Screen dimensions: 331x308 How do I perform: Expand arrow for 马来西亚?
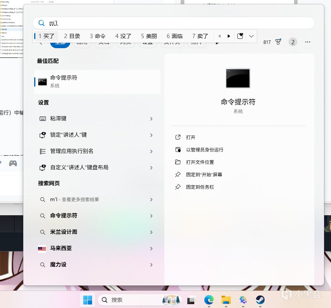[x=151, y=249]
